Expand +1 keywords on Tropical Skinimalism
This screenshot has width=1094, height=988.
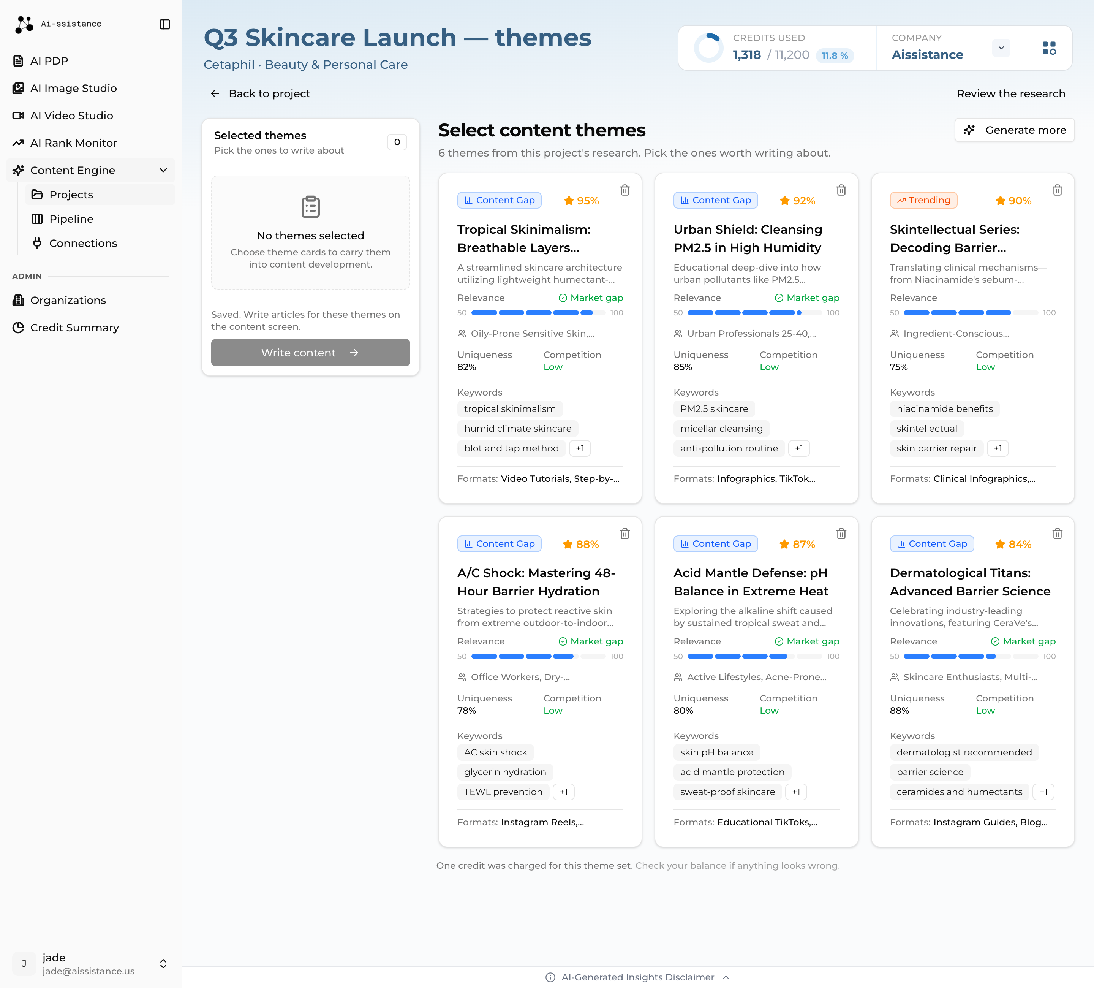pyautogui.click(x=580, y=448)
